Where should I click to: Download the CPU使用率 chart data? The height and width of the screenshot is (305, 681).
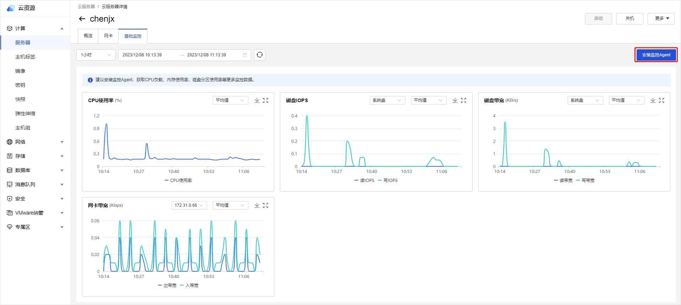tap(257, 100)
